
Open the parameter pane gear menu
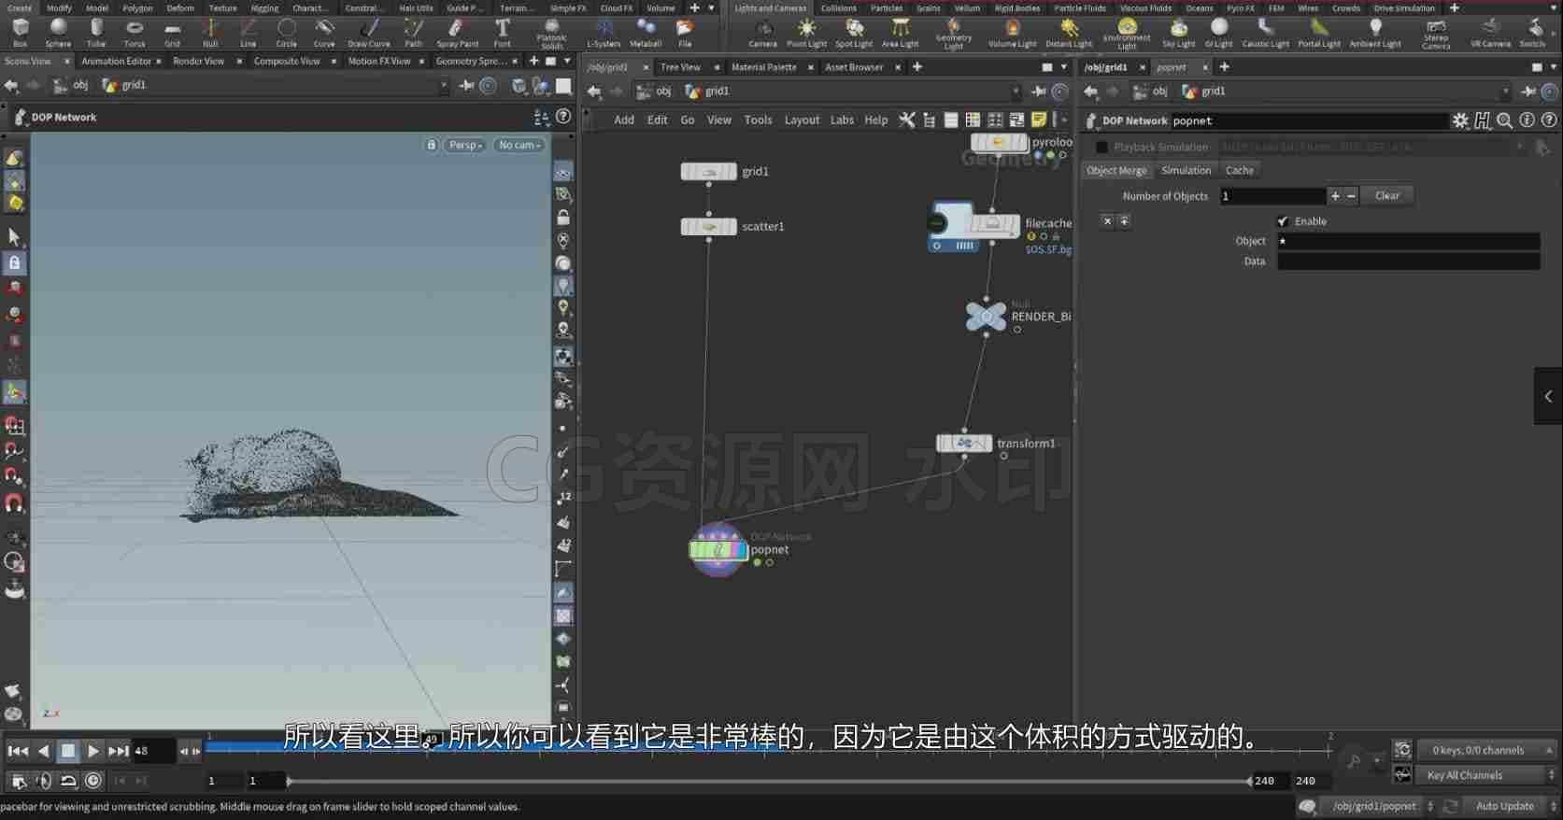(1460, 120)
